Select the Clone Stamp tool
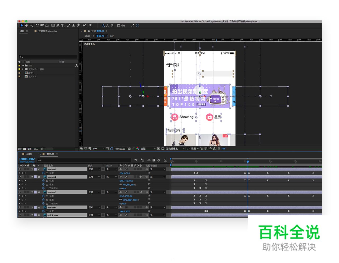Screen dimensions: 339x263 (73, 25)
